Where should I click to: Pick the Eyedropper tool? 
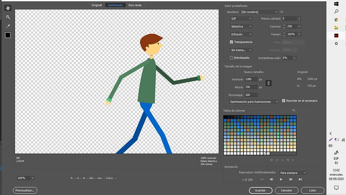(8, 26)
